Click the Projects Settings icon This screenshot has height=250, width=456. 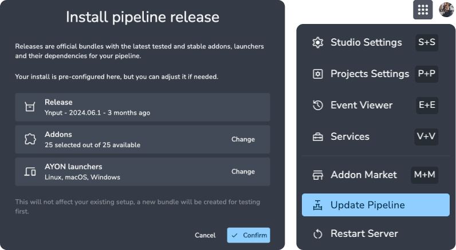click(317, 74)
